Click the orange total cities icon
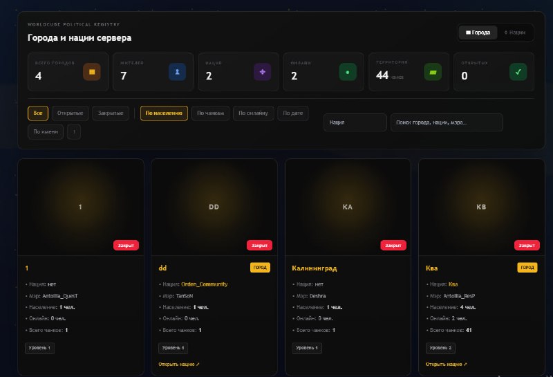The image size is (553, 377). point(92,72)
